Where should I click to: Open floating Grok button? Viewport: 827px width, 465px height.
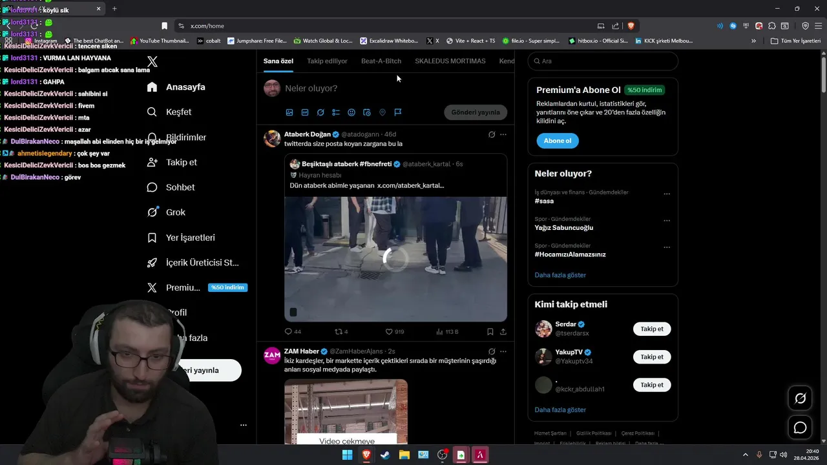(x=800, y=398)
